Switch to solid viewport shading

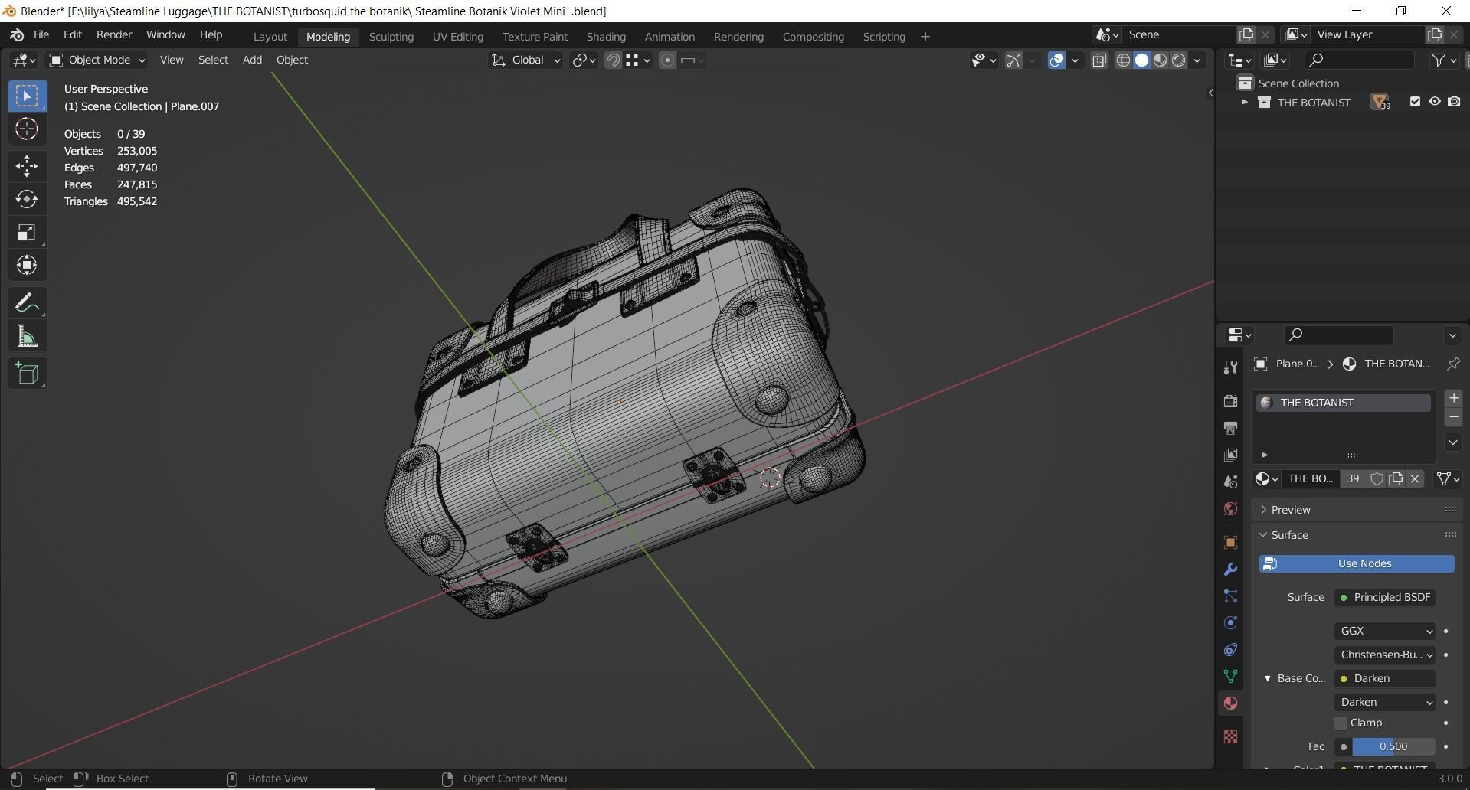tap(1141, 60)
